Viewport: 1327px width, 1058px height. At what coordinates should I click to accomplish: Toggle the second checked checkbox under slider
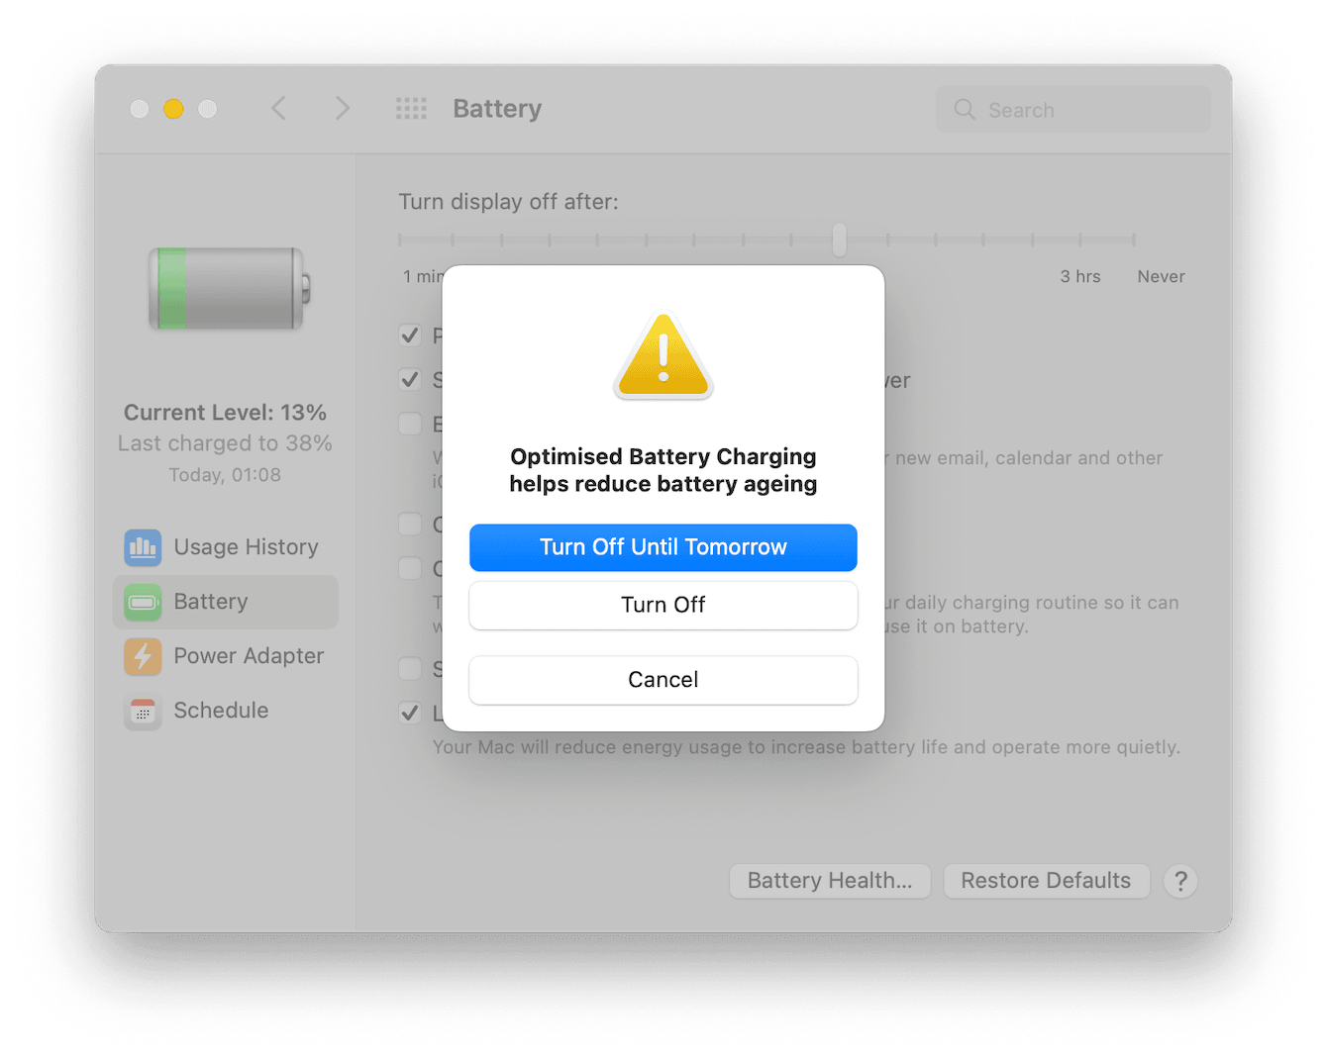(410, 379)
